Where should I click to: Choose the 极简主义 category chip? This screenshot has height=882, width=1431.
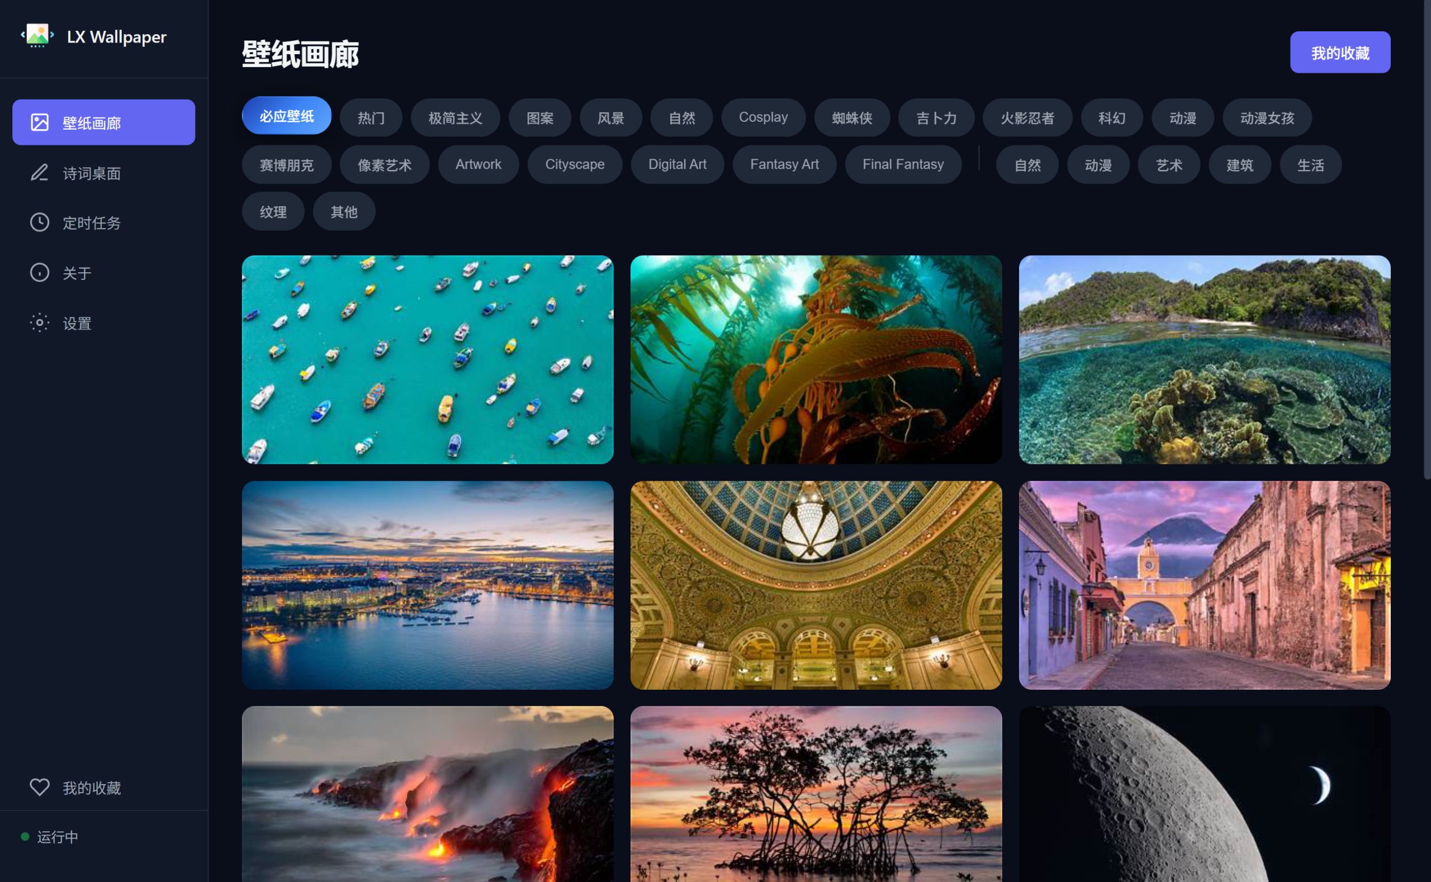click(455, 118)
